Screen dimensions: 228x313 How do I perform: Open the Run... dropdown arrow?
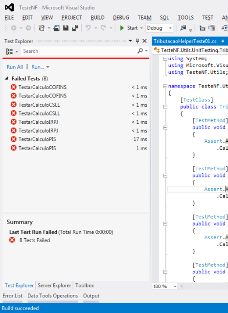(x=48, y=67)
